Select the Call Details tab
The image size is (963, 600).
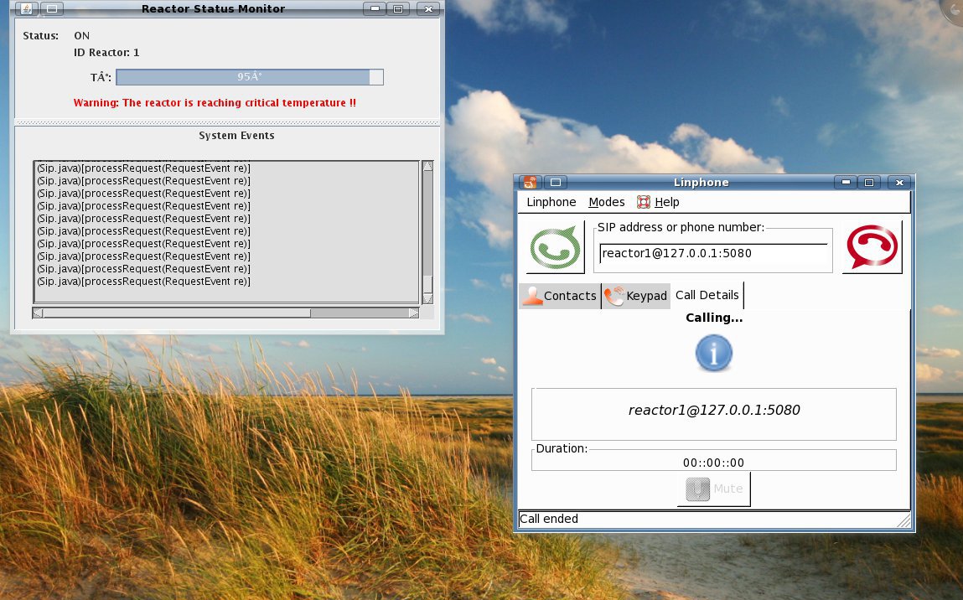point(707,296)
